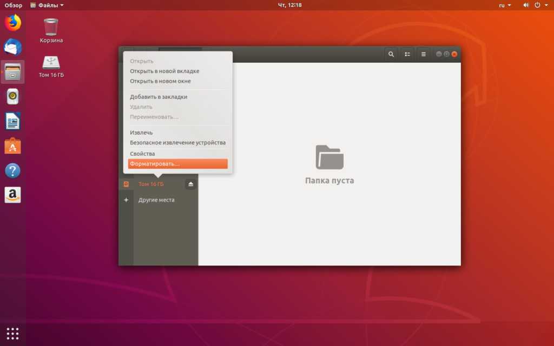554x346 pixels.
Task: Show applications grid button
Action: (x=12, y=332)
